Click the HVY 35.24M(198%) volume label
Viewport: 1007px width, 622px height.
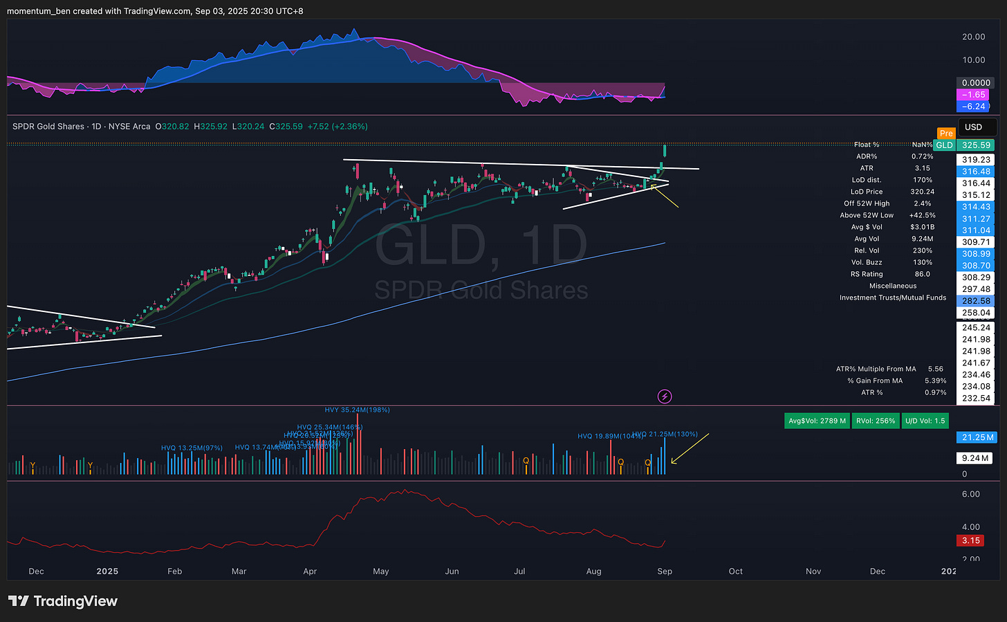[x=357, y=410]
